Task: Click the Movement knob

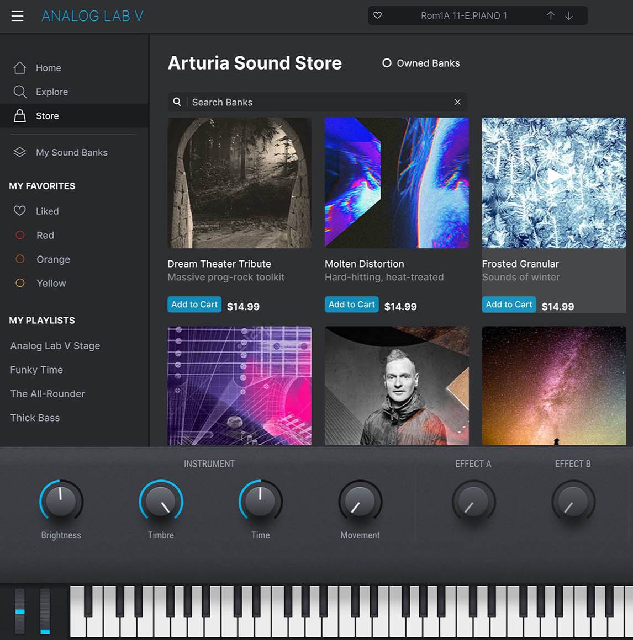Action: tap(360, 501)
